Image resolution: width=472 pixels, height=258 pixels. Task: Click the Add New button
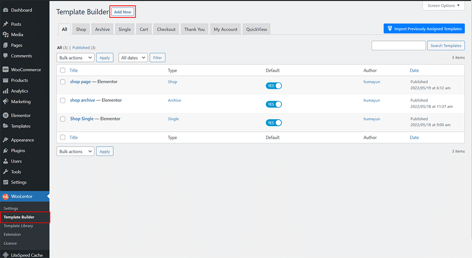123,12
